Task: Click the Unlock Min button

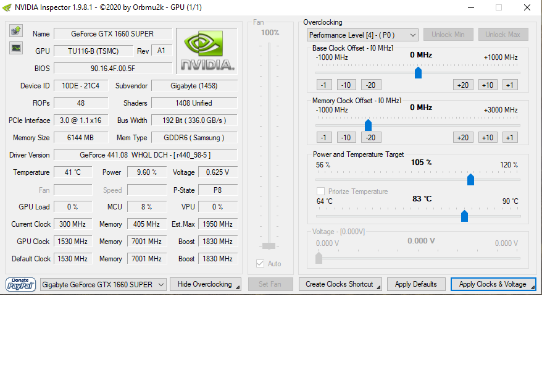Action: click(448, 35)
